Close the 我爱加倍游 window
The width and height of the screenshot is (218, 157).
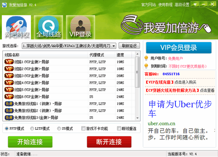click(212, 4)
